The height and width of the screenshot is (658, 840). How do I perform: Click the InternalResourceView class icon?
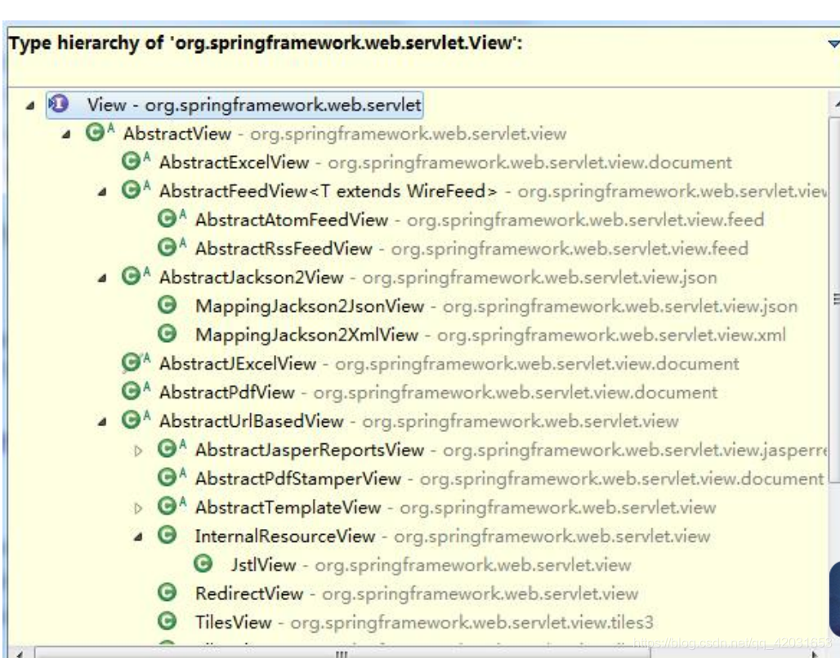click(167, 535)
